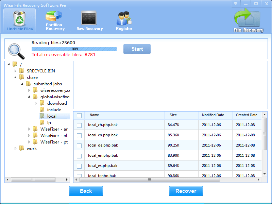Click the download folder icon

[42, 103]
